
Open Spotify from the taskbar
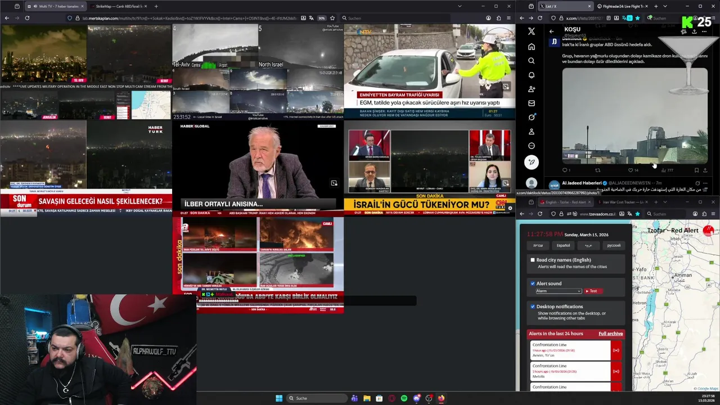pyautogui.click(x=404, y=398)
